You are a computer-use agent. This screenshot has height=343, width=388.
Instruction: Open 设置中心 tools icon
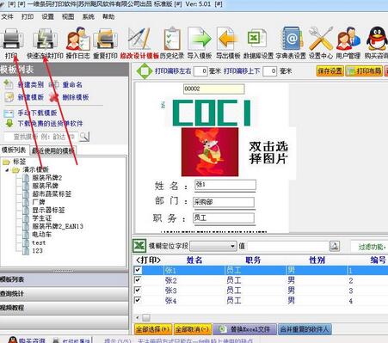[321, 38]
